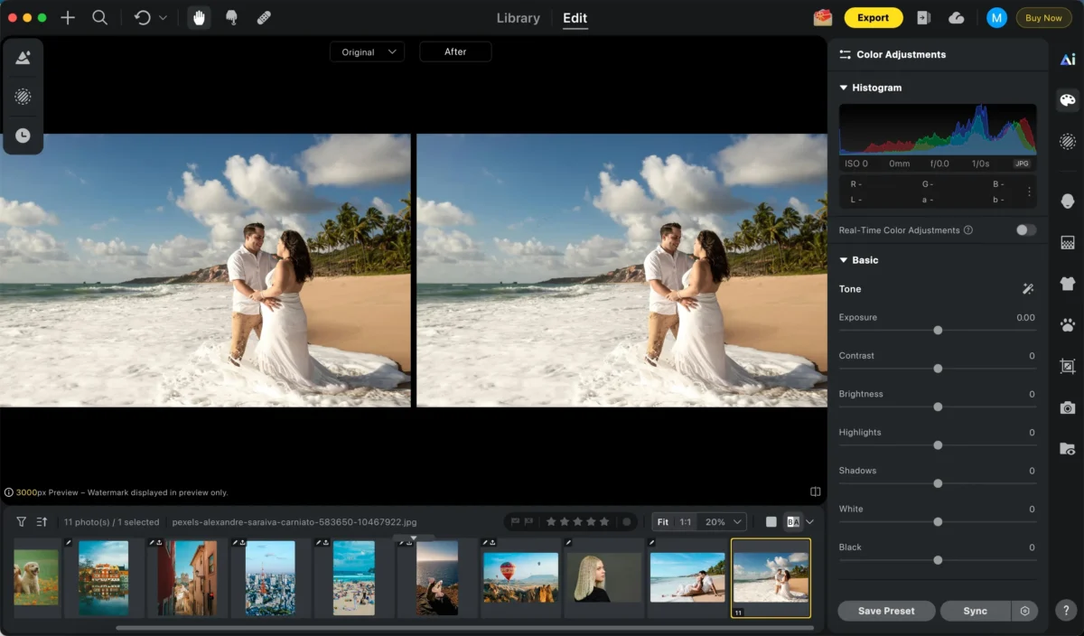Screen dimensions: 1084x636
Task: Click the Save Preset button
Action: pos(886,611)
